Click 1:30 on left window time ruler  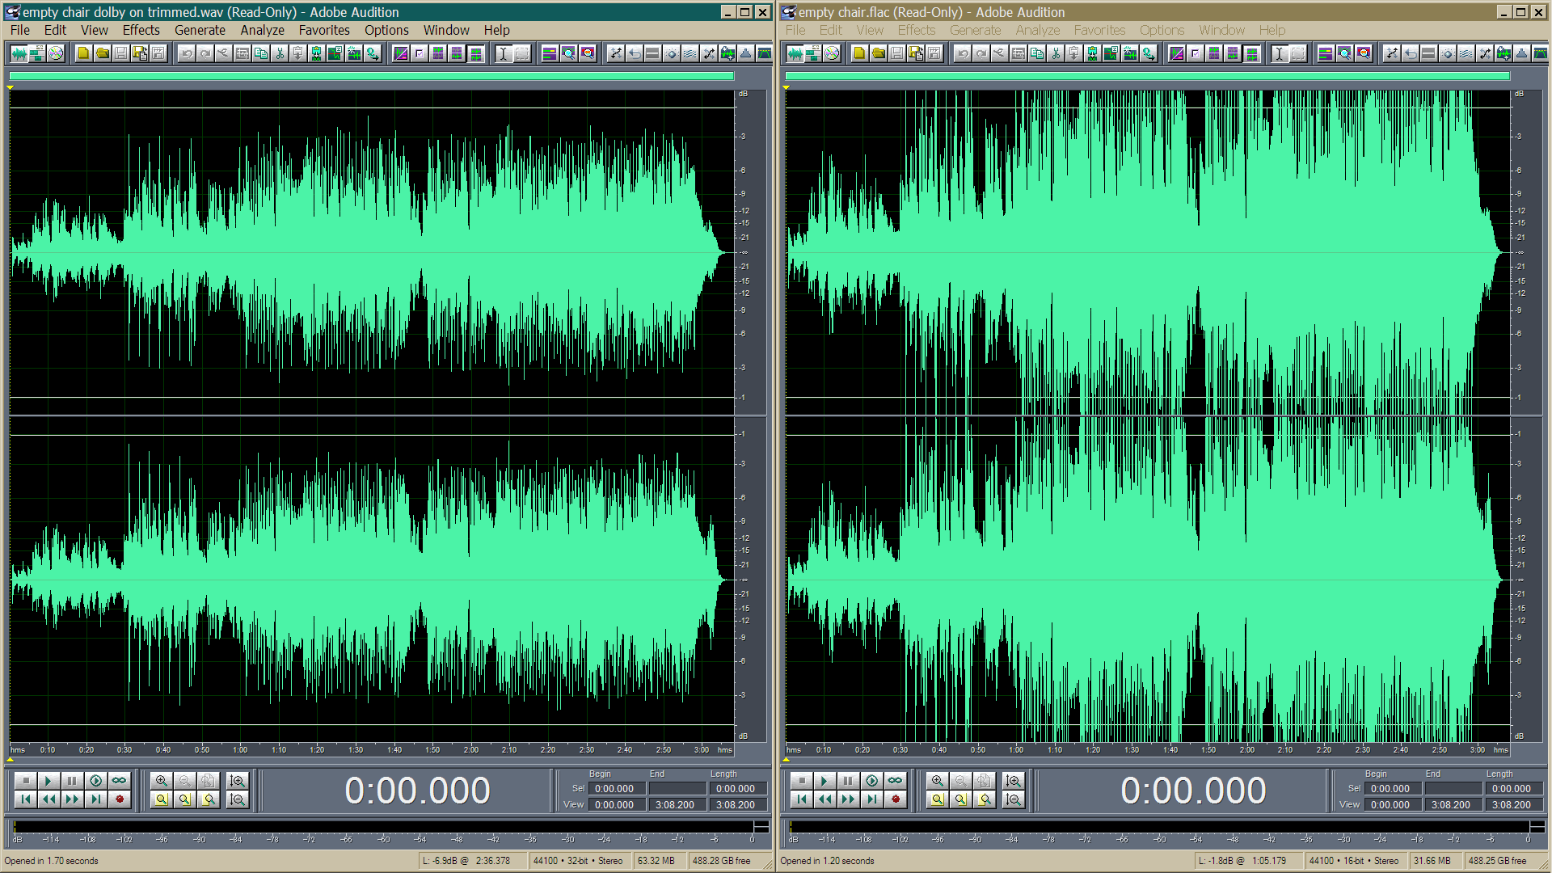(356, 750)
